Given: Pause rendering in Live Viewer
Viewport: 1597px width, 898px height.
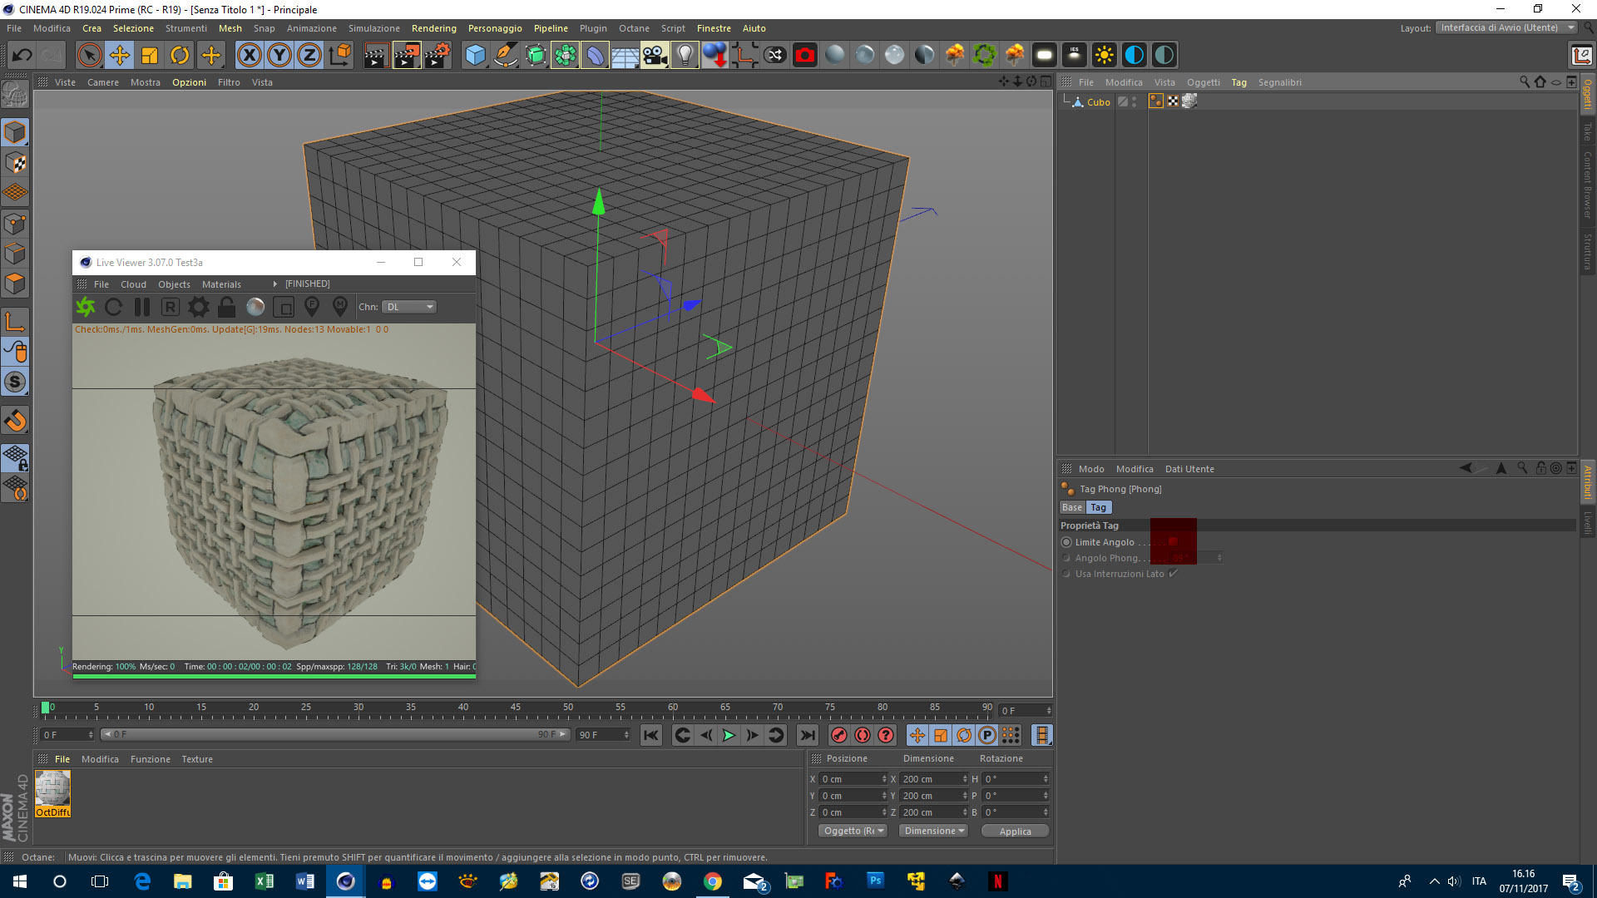Looking at the screenshot, I should click(x=142, y=307).
